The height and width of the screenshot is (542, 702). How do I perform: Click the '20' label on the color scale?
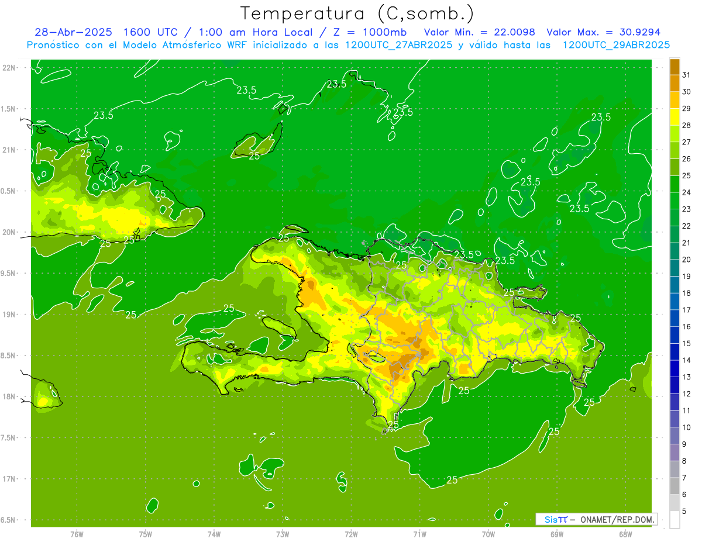(686, 259)
